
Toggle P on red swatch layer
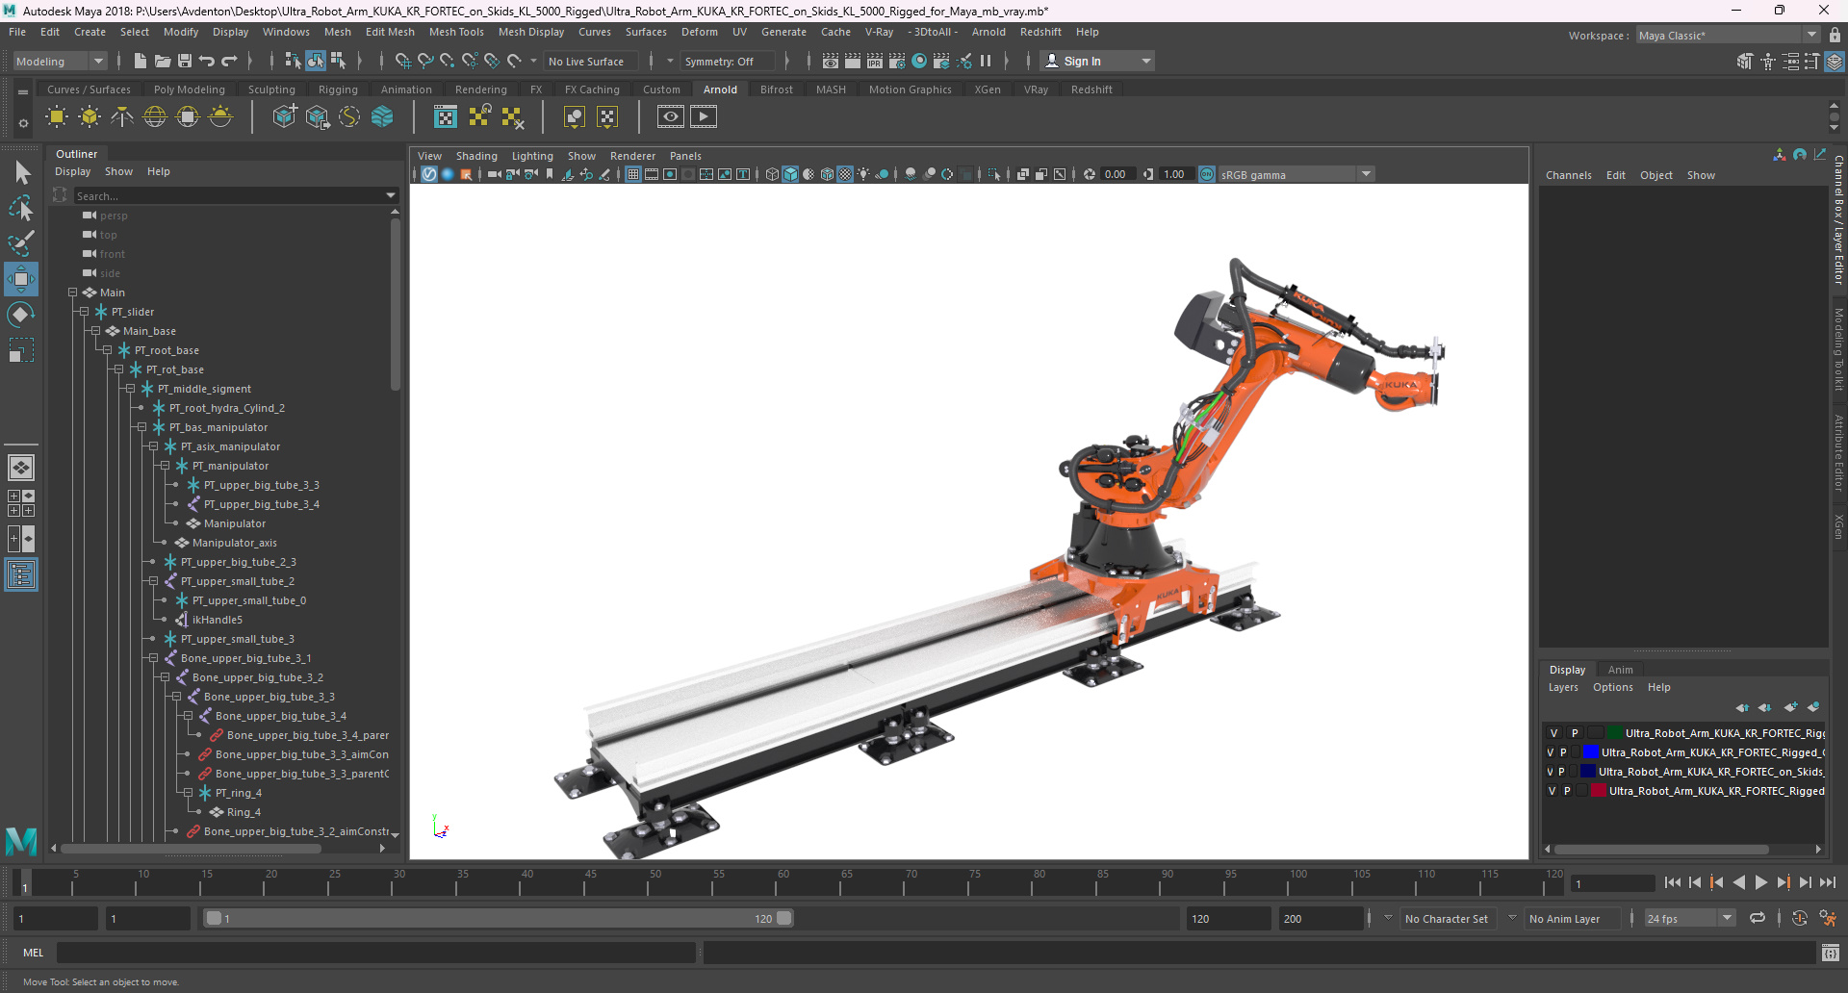click(x=1567, y=791)
